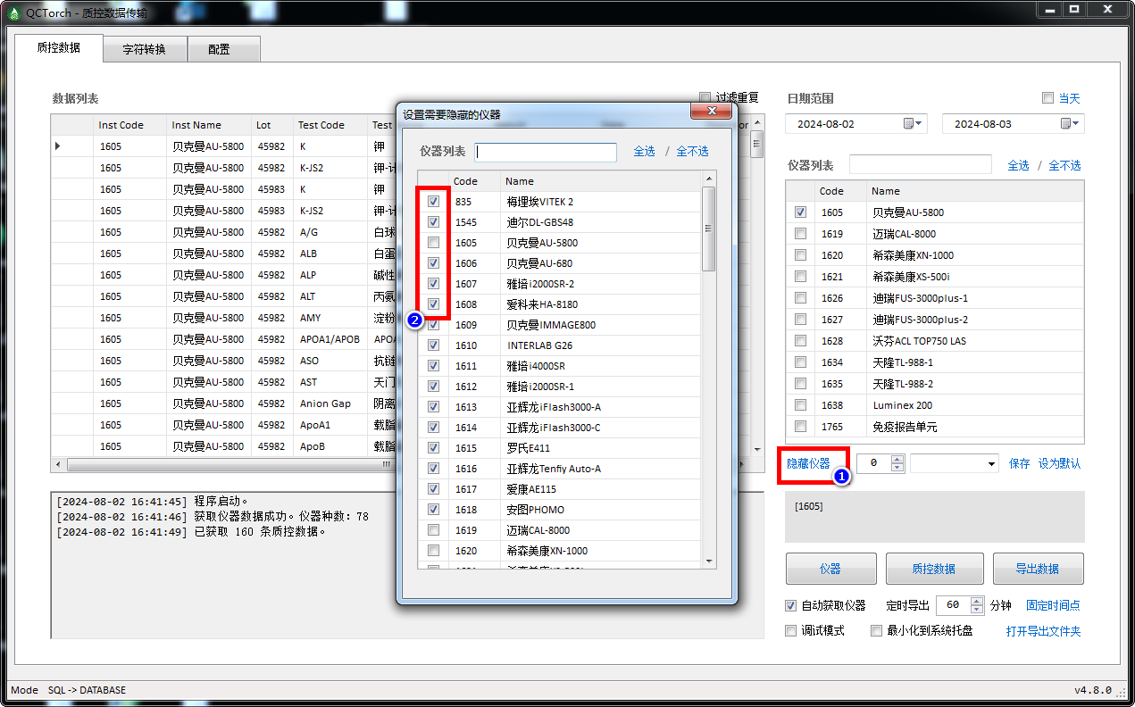Expand the combo box next to 保存

991,463
